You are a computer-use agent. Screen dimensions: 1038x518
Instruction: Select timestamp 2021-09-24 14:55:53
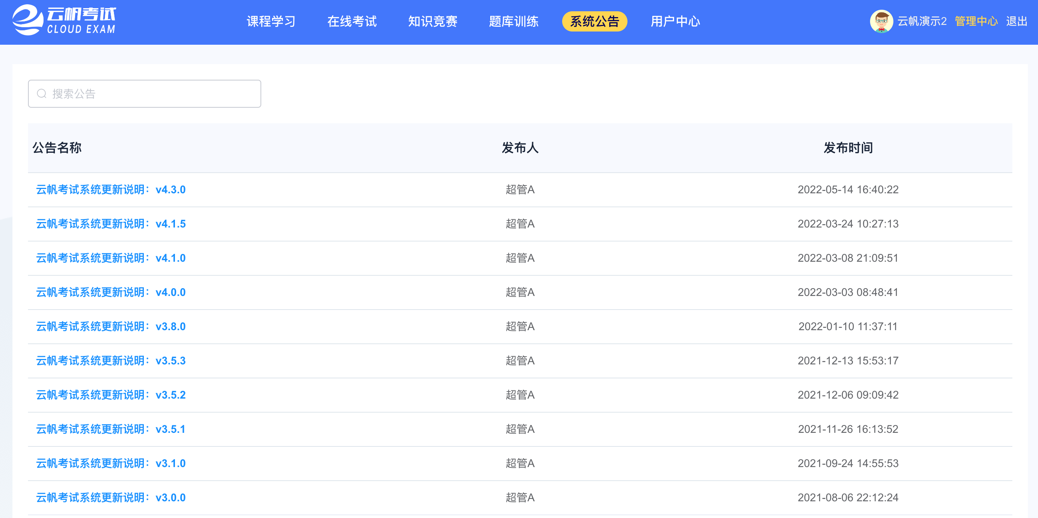(x=848, y=464)
